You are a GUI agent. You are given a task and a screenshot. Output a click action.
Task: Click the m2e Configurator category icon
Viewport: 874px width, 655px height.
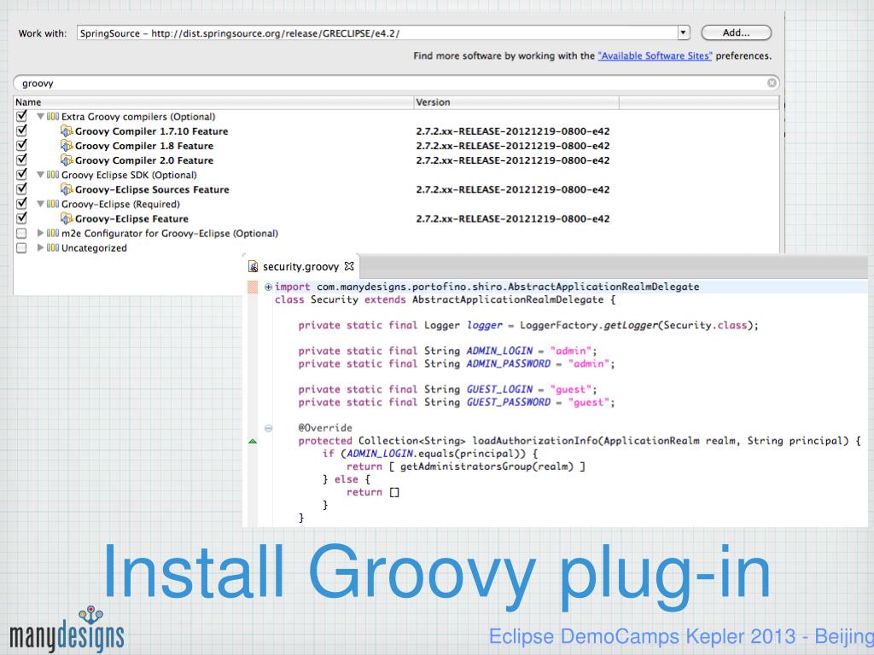tap(53, 233)
